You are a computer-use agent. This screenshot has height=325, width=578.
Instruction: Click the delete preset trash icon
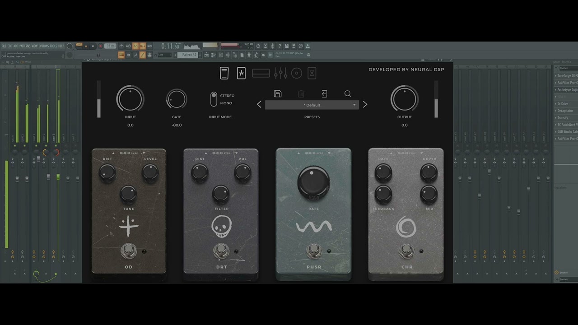pyautogui.click(x=301, y=94)
